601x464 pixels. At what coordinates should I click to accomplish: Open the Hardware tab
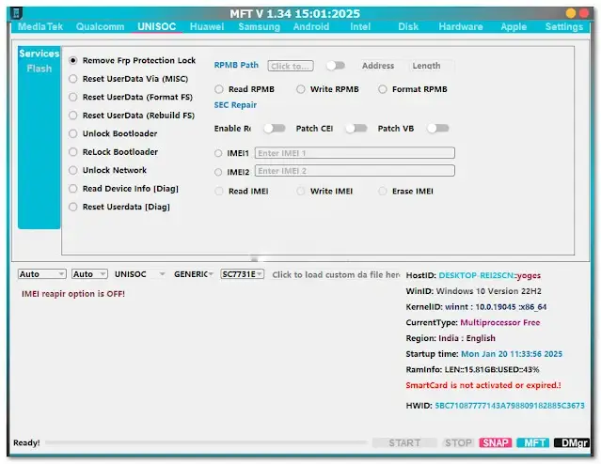coord(461,26)
